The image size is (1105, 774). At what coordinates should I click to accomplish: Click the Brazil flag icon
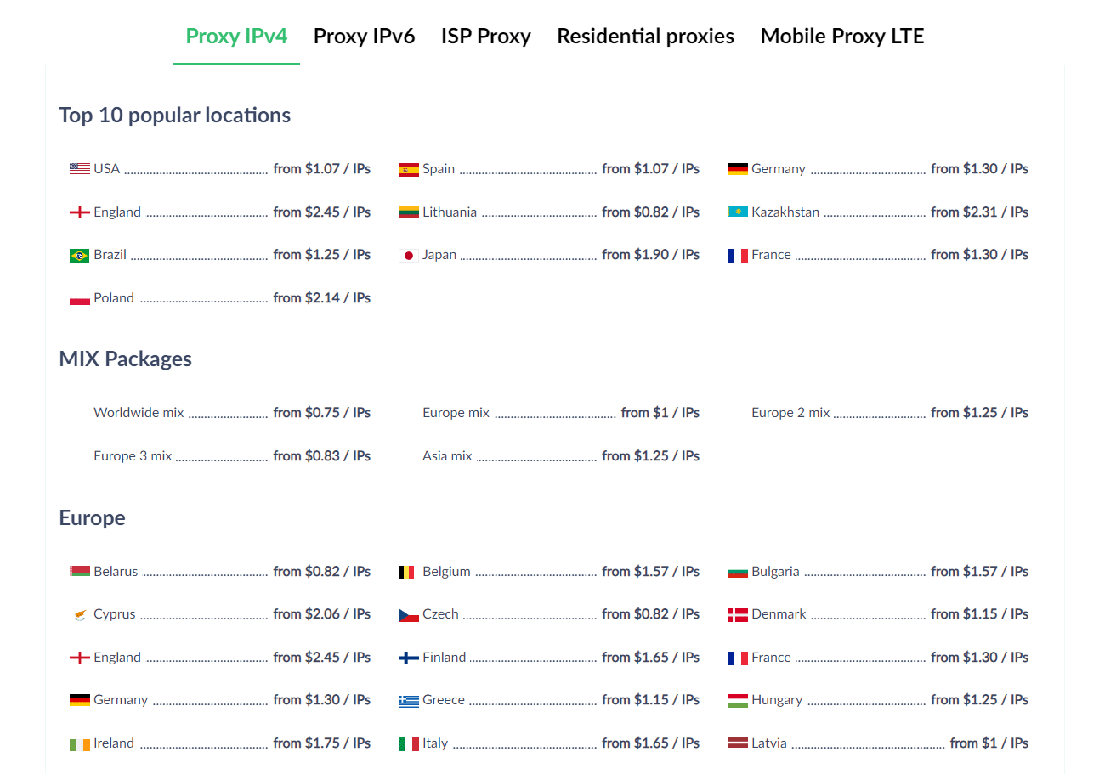click(80, 255)
